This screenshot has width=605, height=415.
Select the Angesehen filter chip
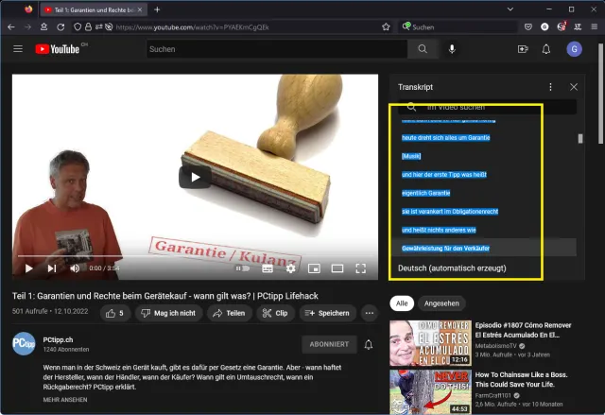441,303
